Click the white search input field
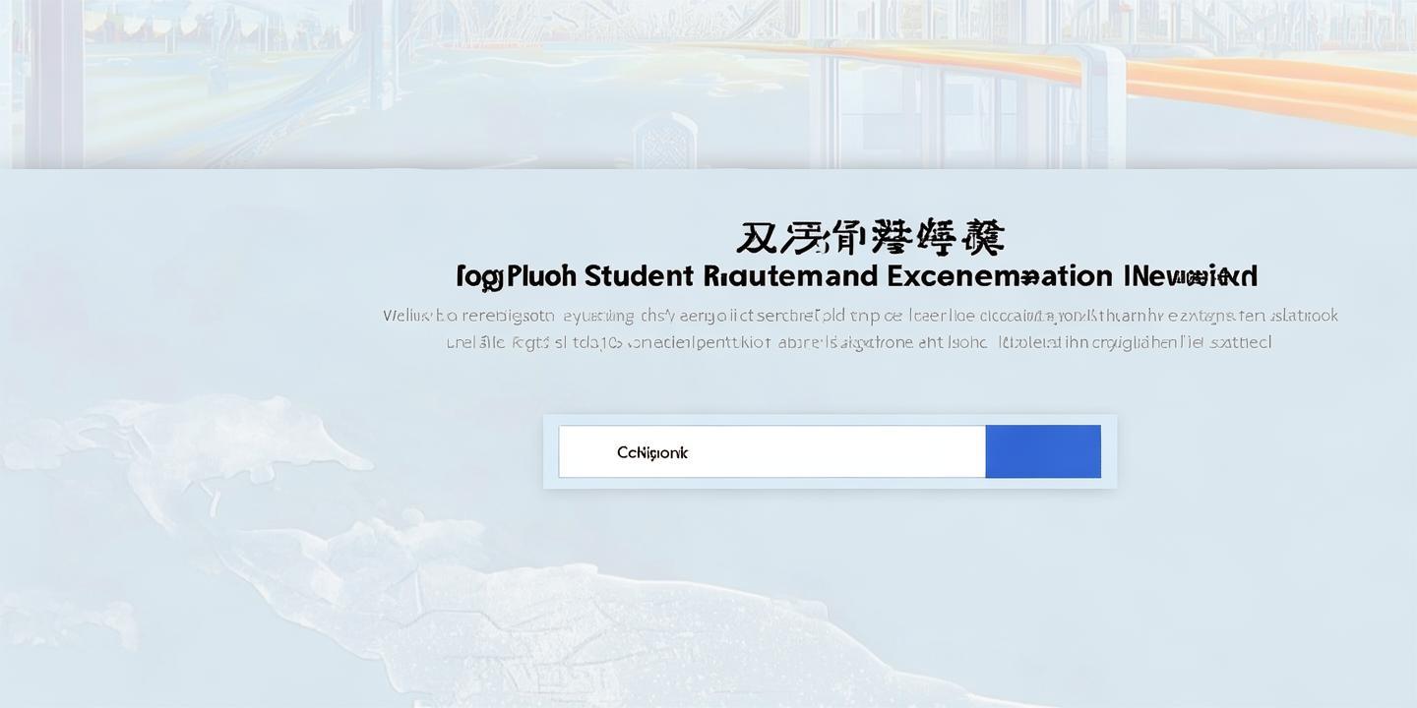 tap(772, 451)
